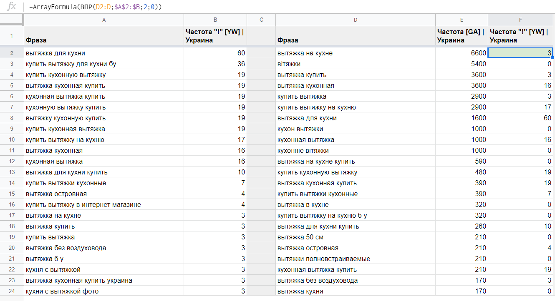The width and height of the screenshot is (555, 301).
Task: Select cell 'кухня с вытяжкой'
Action: point(104,270)
